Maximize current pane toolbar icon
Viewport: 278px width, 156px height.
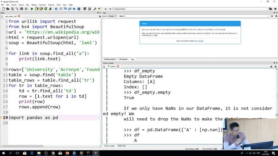click(85, 9)
